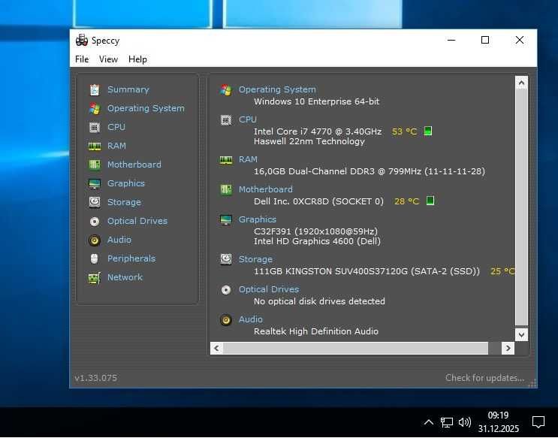The width and height of the screenshot is (558, 438).
Task: Click the Audio speaker icon in sidebar
Action: click(x=95, y=240)
